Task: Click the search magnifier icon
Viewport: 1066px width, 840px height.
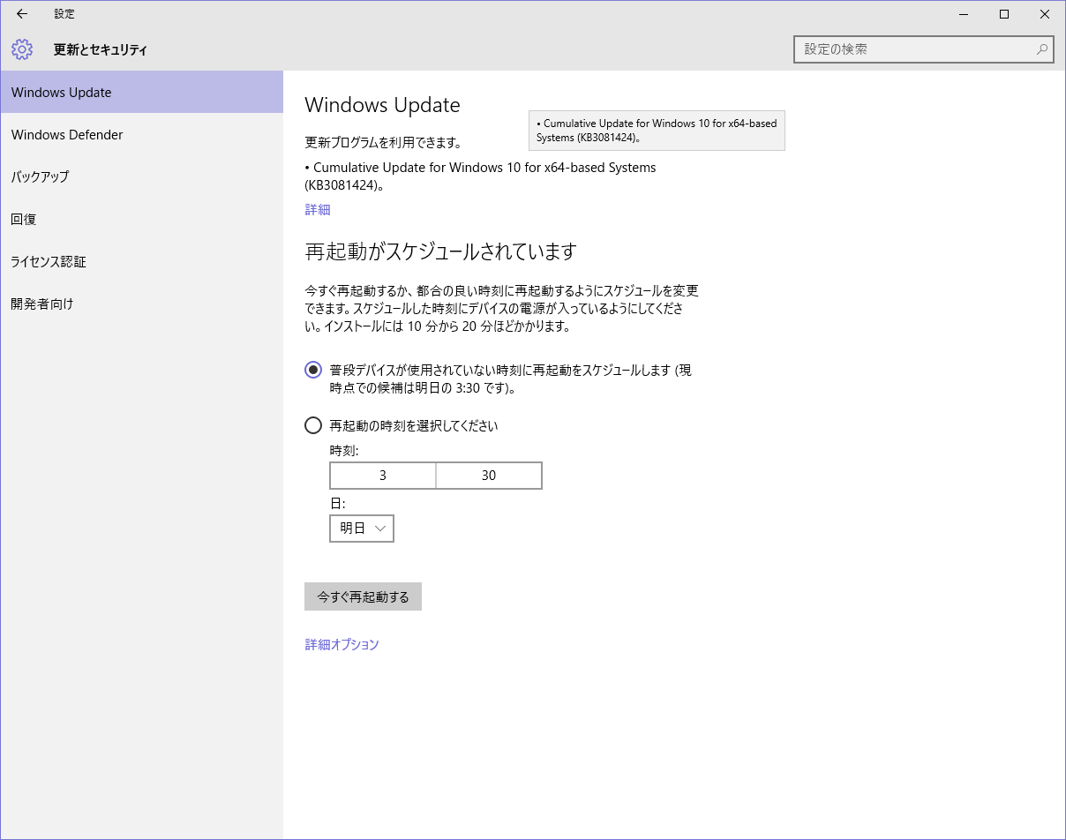Action: pyautogui.click(x=1042, y=49)
